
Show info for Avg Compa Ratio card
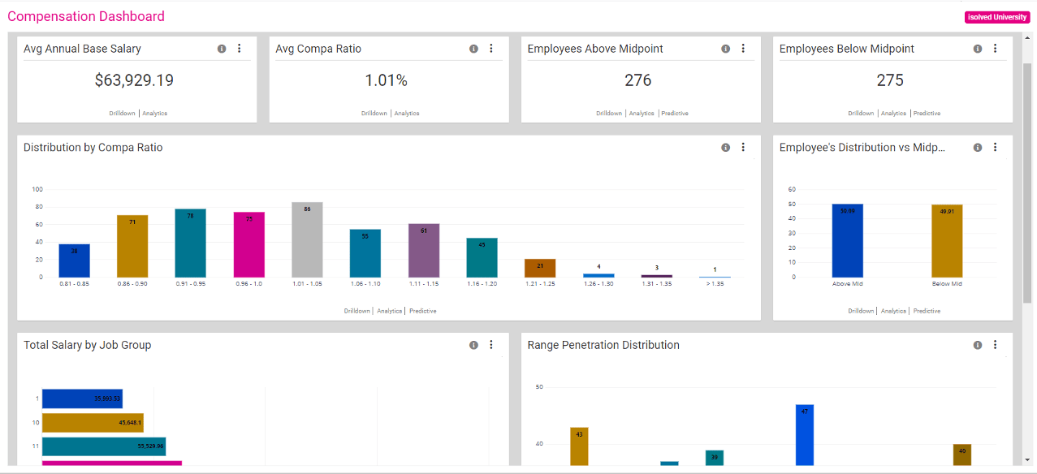click(x=473, y=49)
